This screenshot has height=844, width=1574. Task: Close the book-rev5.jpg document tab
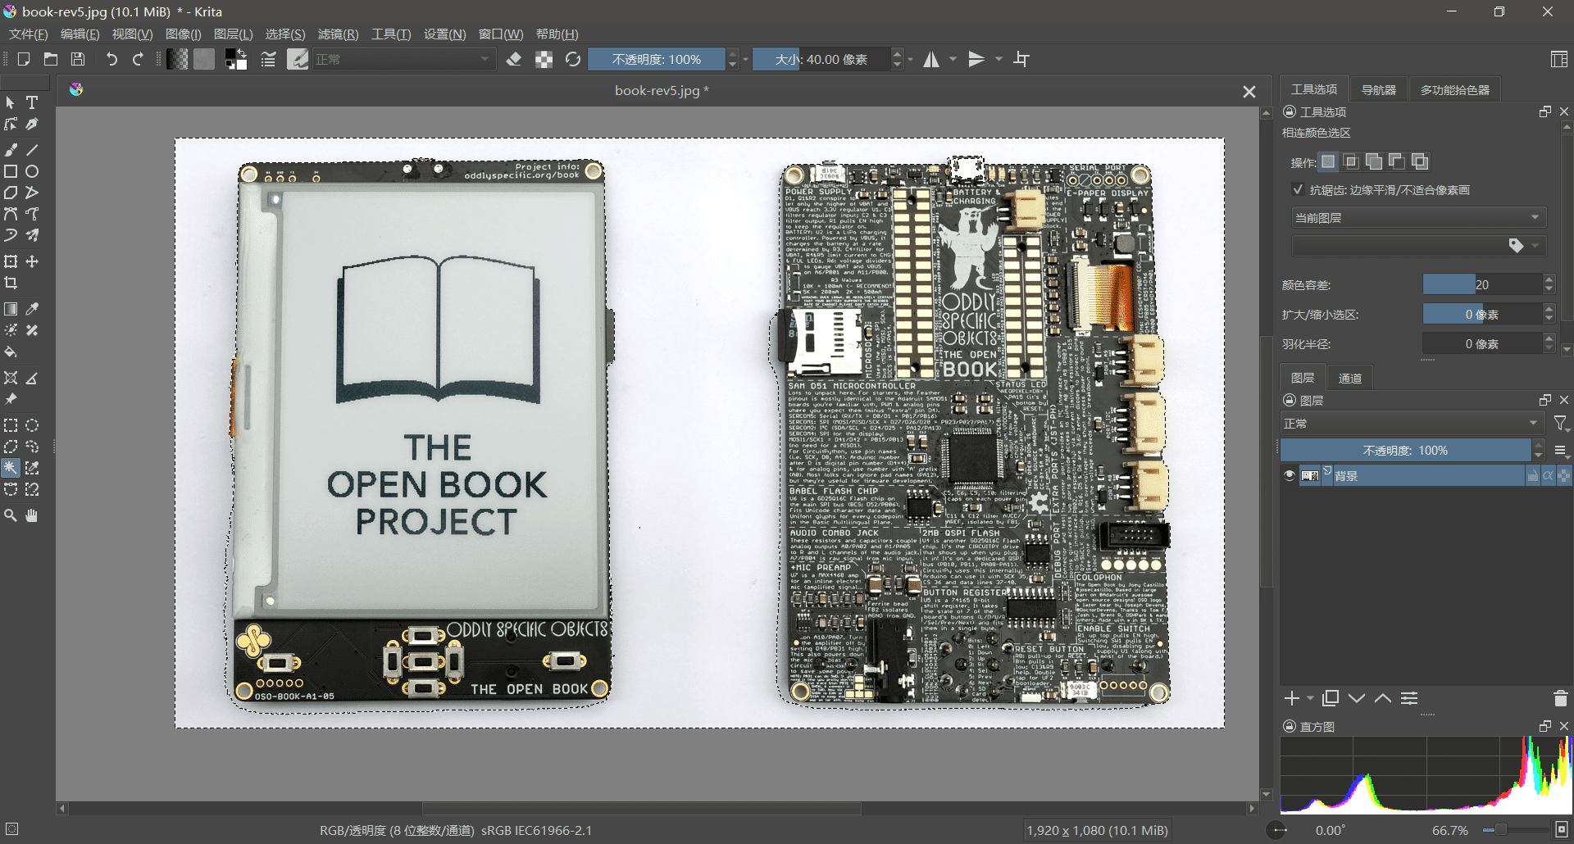(1249, 91)
